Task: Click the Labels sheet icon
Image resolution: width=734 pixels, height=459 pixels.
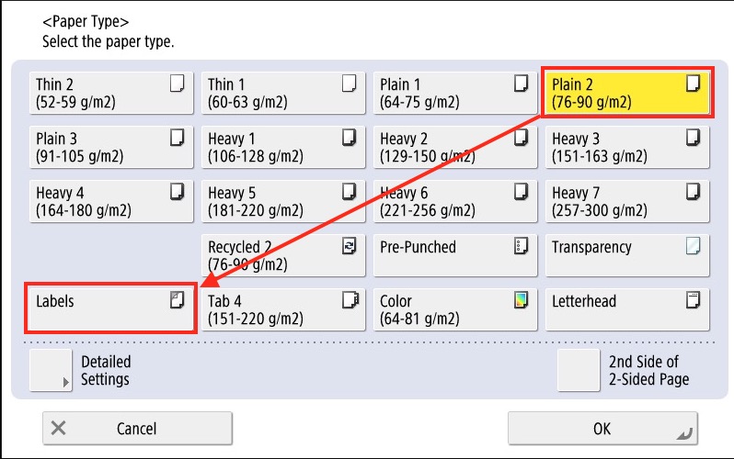Action: click(x=177, y=299)
